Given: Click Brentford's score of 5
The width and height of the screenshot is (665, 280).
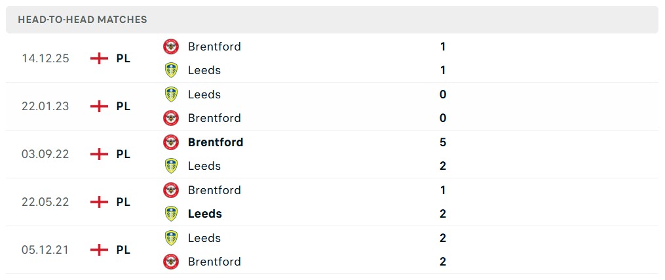Looking at the screenshot, I should [x=443, y=142].
